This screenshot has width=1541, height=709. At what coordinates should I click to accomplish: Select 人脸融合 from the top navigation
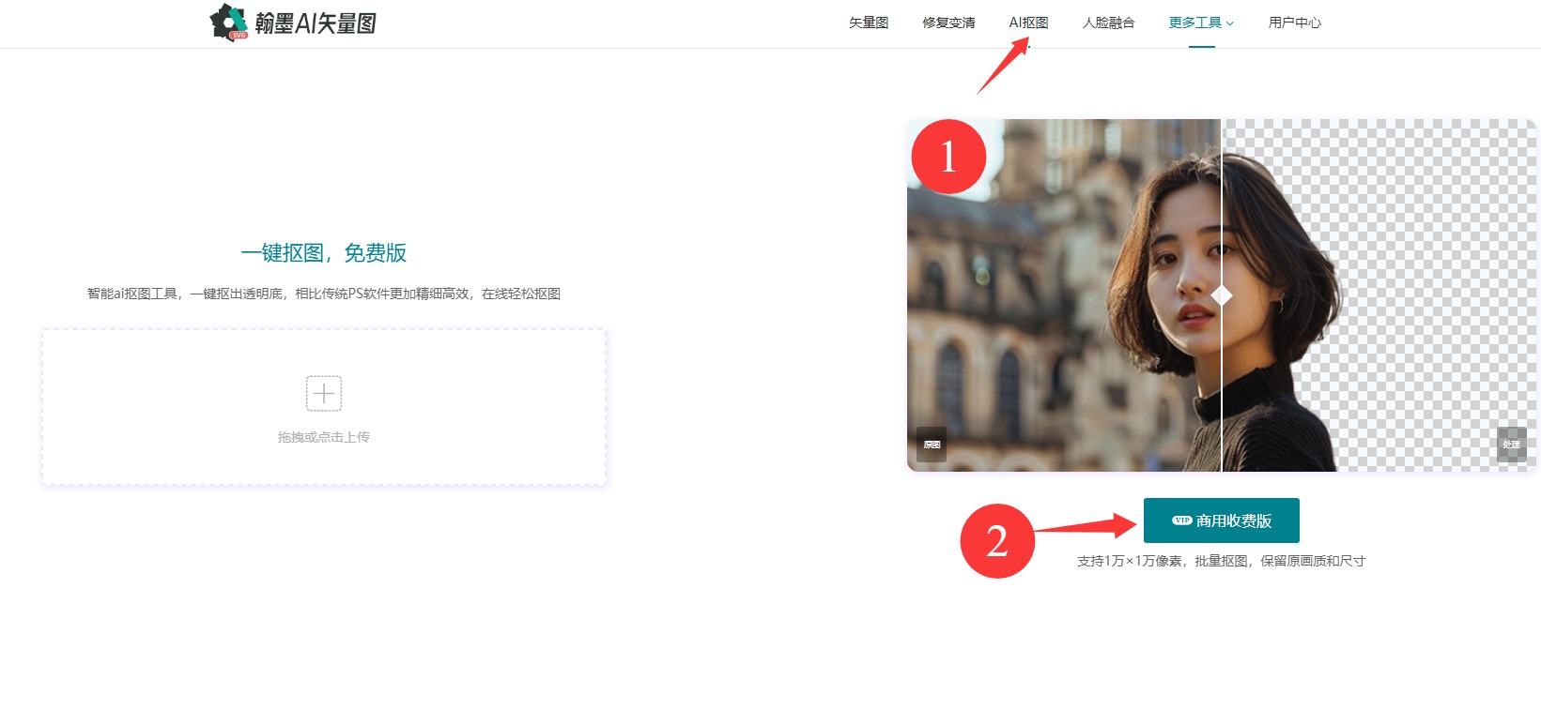tap(1108, 23)
